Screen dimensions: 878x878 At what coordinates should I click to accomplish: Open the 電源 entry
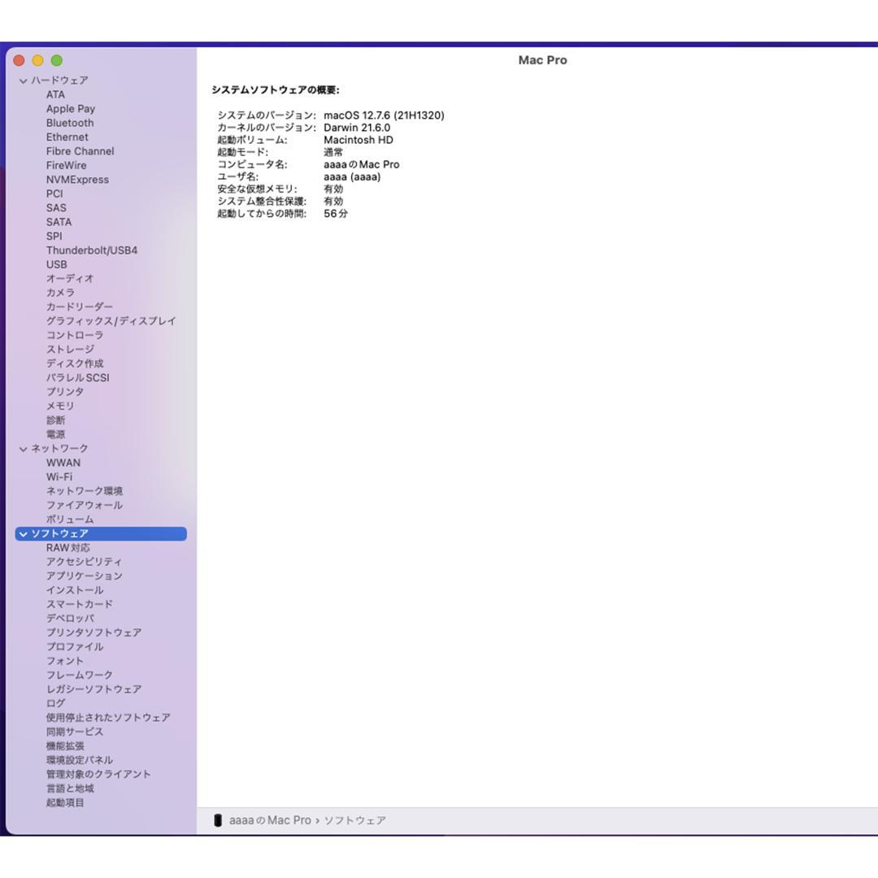coord(55,434)
